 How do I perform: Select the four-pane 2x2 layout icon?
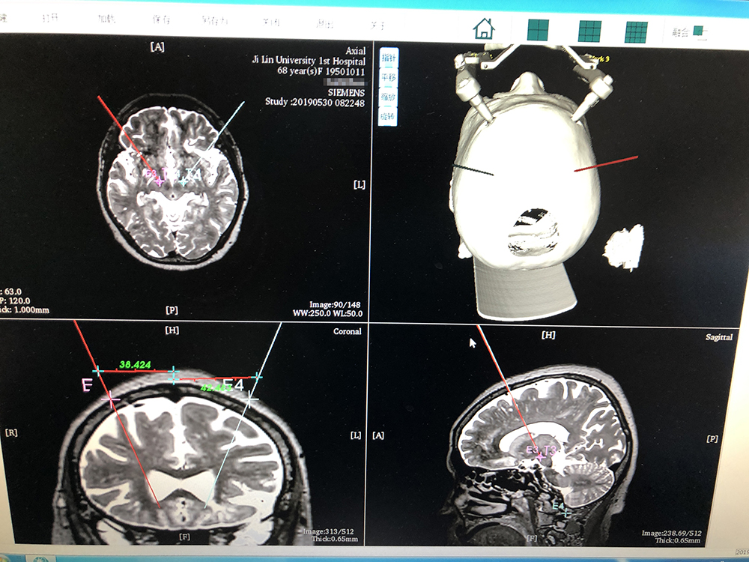[538, 31]
